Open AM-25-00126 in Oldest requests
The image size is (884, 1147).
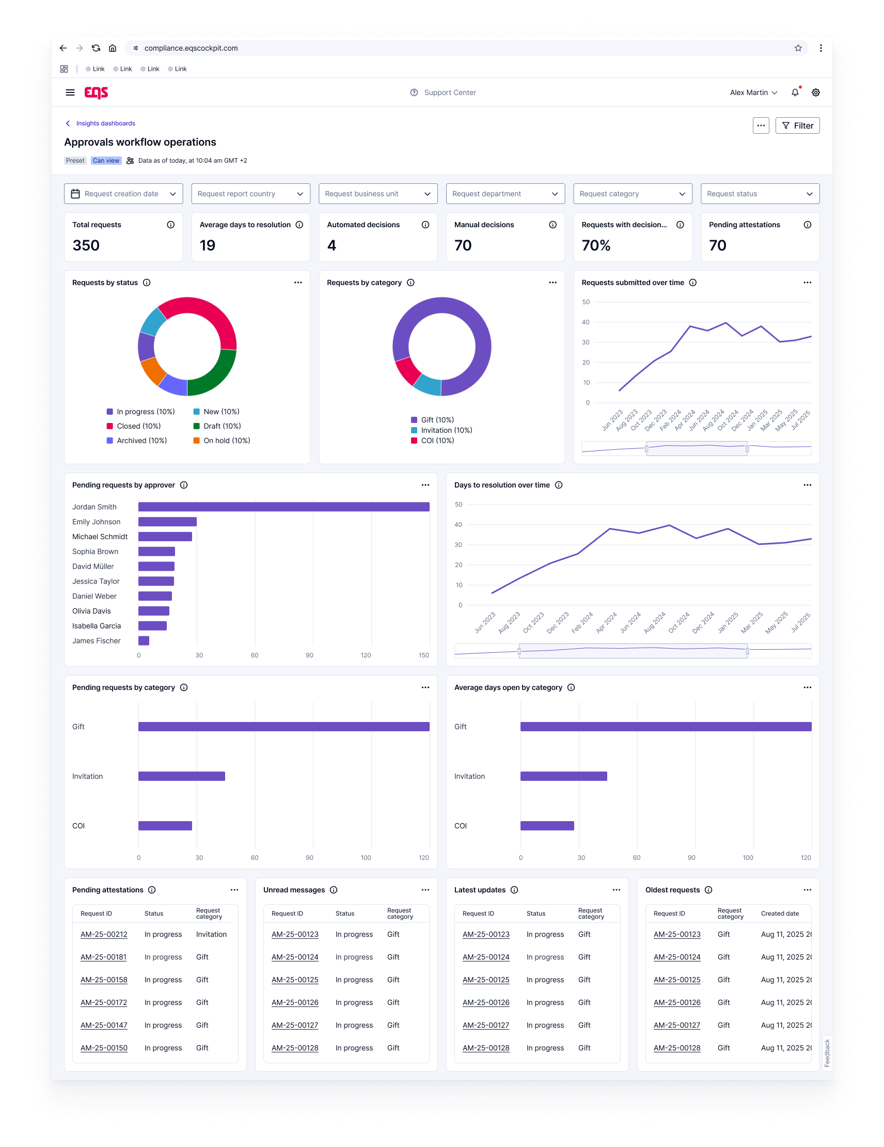point(677,1002)
